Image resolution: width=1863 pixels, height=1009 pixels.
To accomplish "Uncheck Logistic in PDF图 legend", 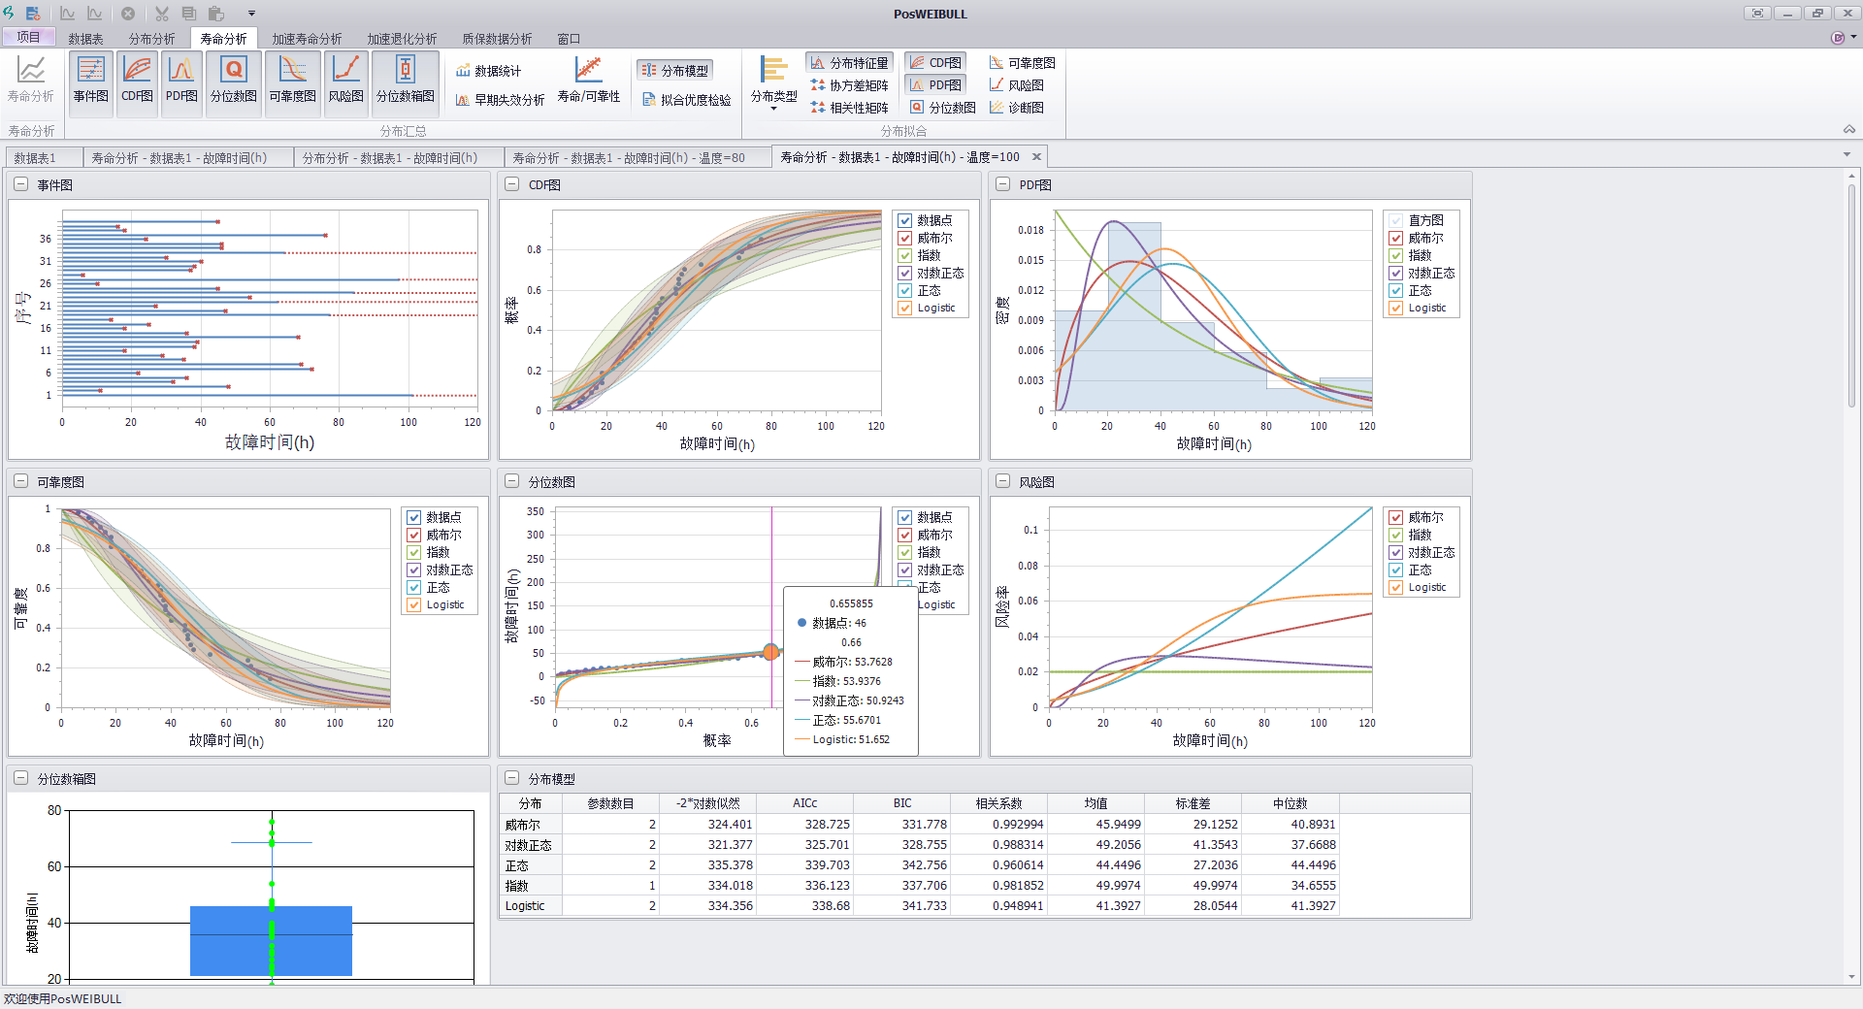I will tap(1395, 309).
